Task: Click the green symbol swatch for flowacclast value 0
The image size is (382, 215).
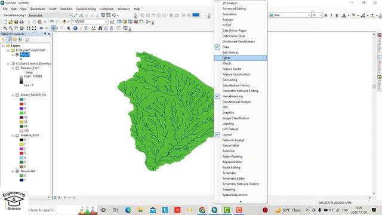Action: click(x=21, y=176)
